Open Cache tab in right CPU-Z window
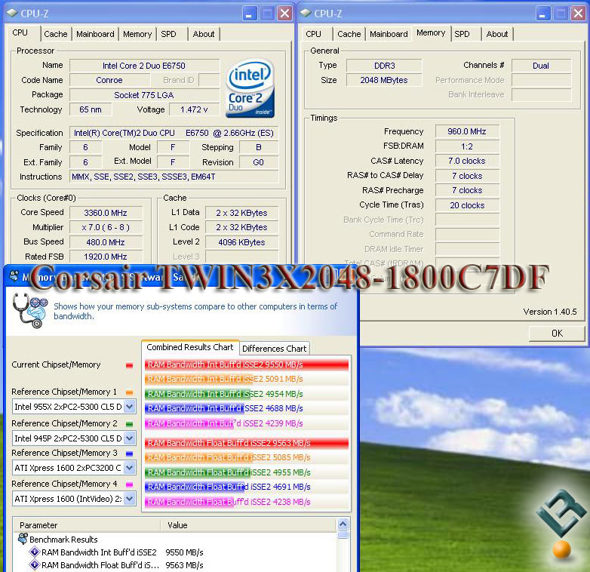The height and width of the screenshot is (572, 590). click(x=349, y=34)
